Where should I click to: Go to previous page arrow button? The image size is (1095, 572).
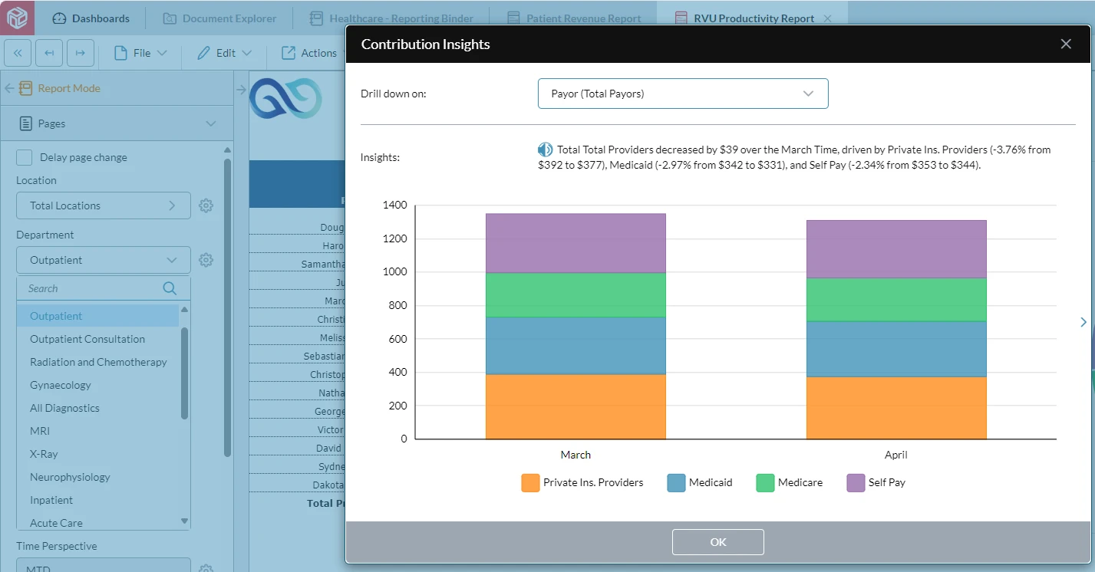click(49, 53)
